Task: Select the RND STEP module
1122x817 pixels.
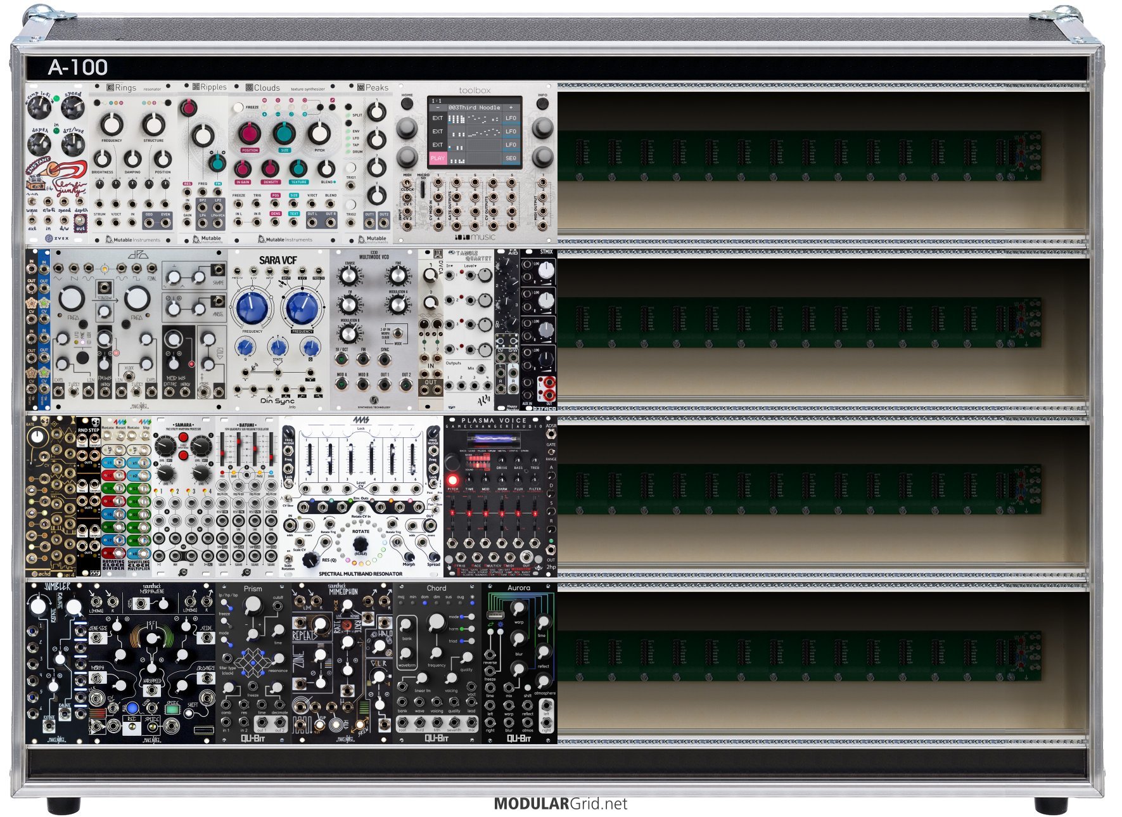Action: (x=89, y=496)
